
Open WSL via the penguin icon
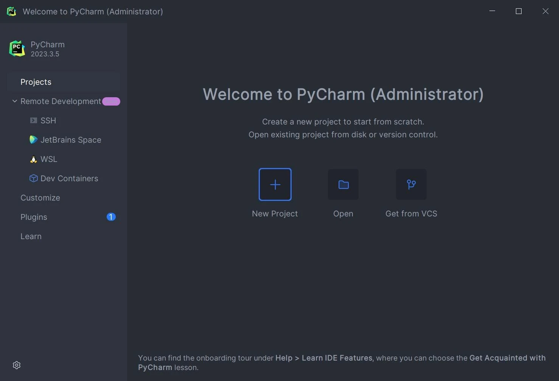pyautogui.click(x=33, y=159)
